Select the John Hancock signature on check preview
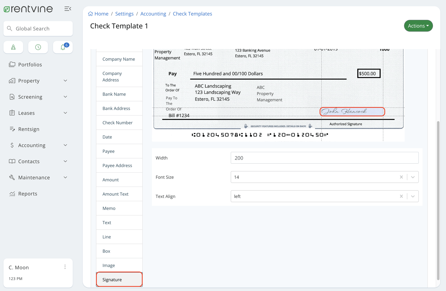Screen dimensions: 446x291 [x=352, y=112]
